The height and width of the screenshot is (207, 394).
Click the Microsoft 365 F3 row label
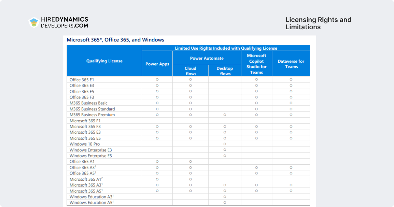pos(85,126)
